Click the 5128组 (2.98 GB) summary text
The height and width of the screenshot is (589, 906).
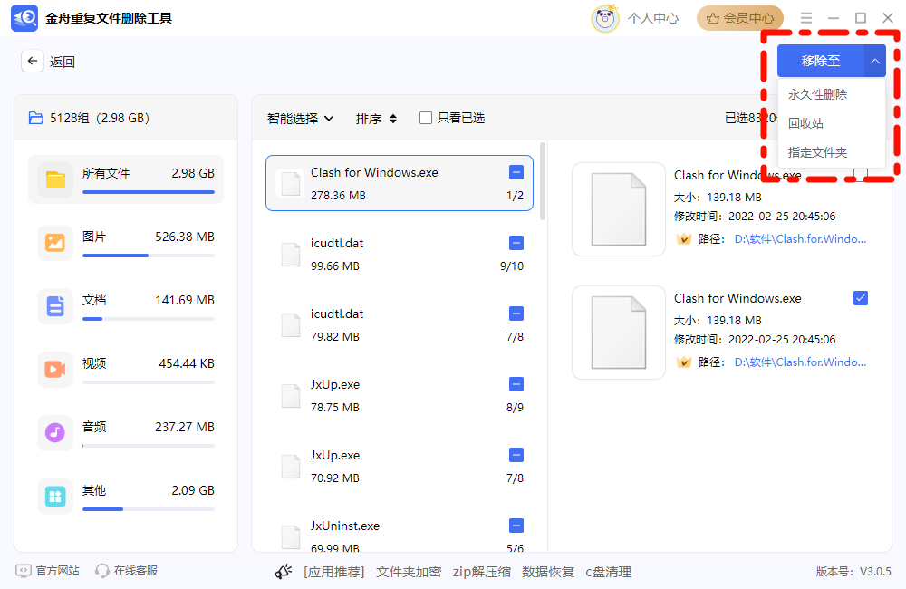pos(100,118)
